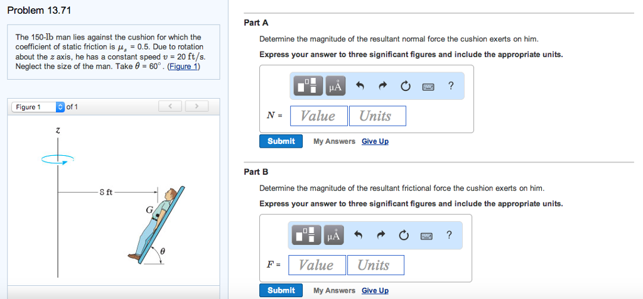Click the reset icon in Part B toolbar
This screenshot has width=643, height=299.
[404, 236]
